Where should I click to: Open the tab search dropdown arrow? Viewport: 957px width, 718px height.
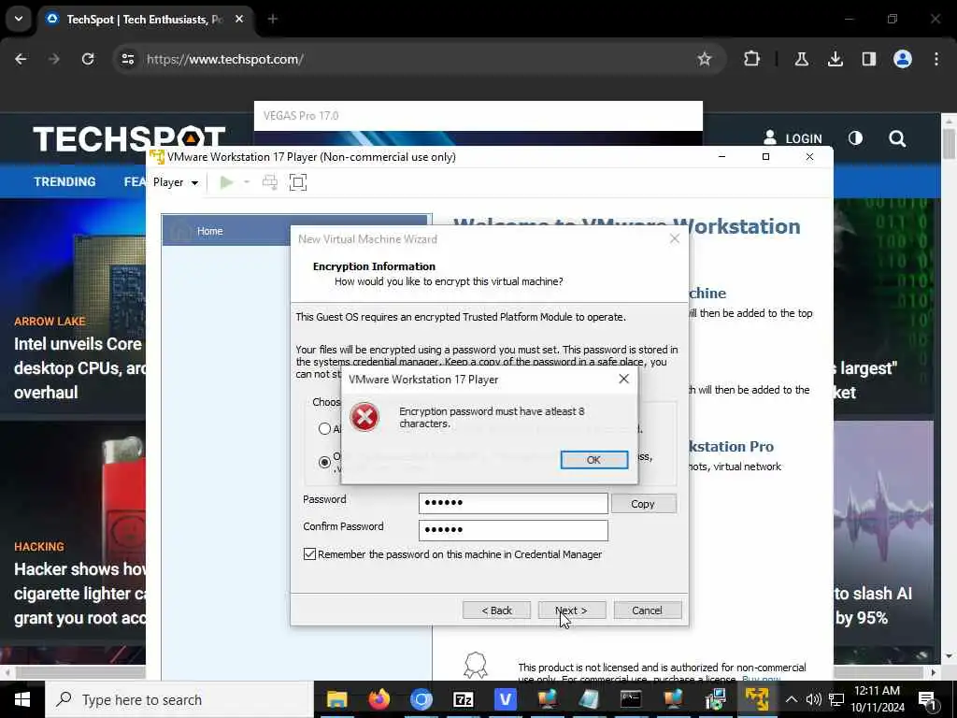point(19,19)
